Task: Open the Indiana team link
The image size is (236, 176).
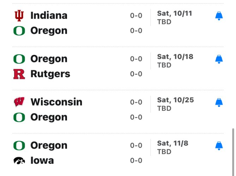Action: click(x=49, y=15)
